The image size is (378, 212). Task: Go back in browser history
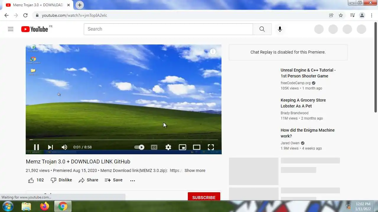tap(6, 15)
